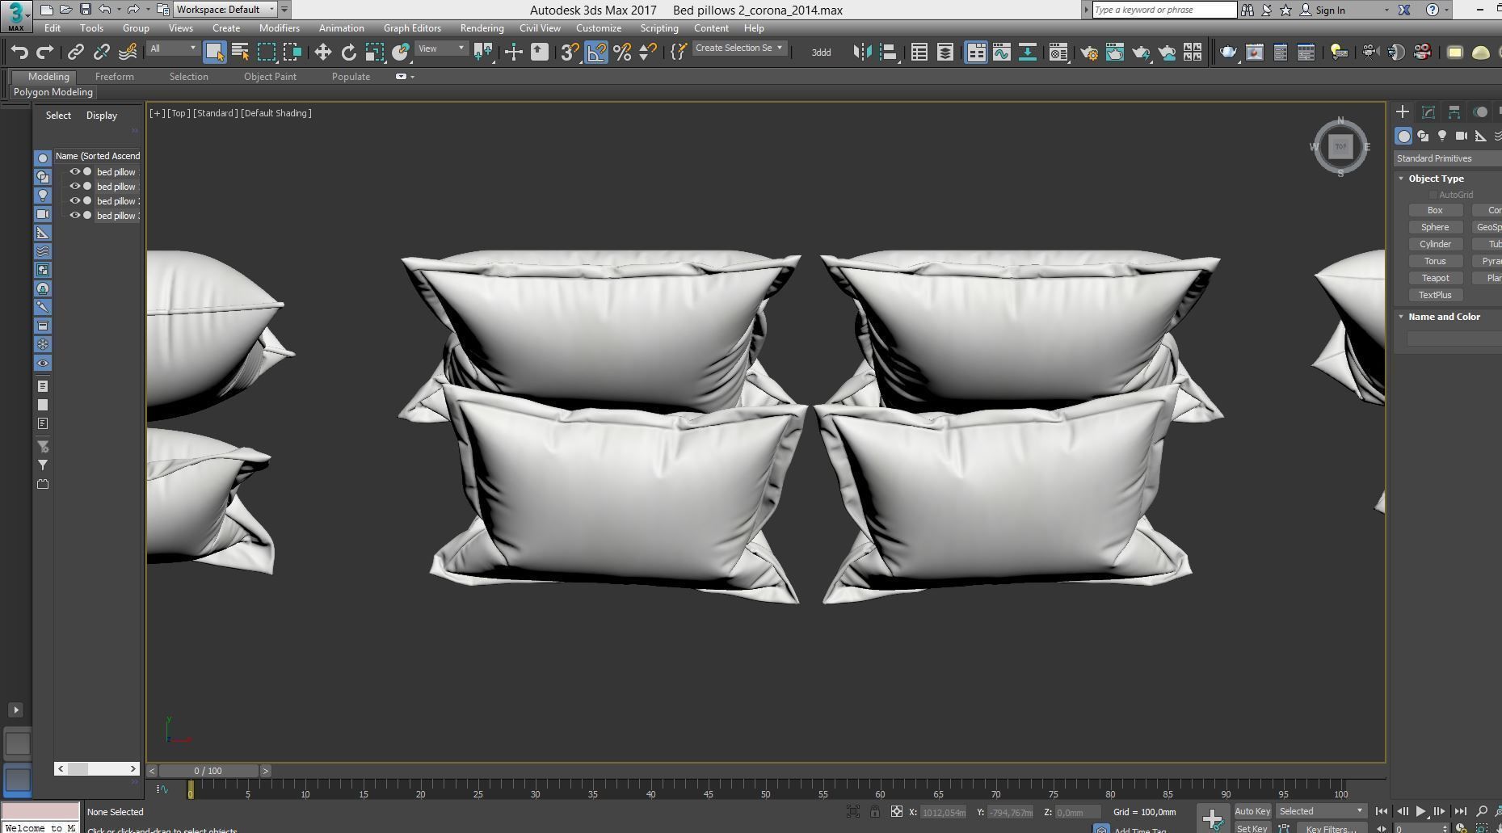Open the Modifiers menu
The image size is (1502, 833).
click(x=279, y=28)
